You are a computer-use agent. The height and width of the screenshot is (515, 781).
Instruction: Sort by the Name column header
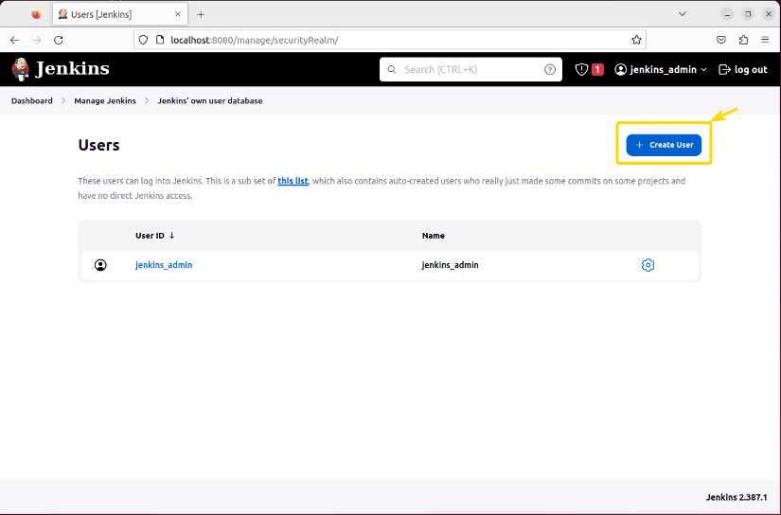pos(434,236)
